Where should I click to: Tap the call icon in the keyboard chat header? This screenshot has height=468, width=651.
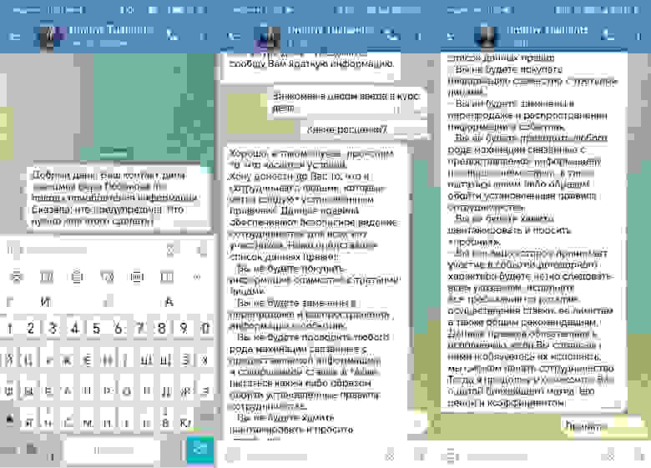[172, 35]
